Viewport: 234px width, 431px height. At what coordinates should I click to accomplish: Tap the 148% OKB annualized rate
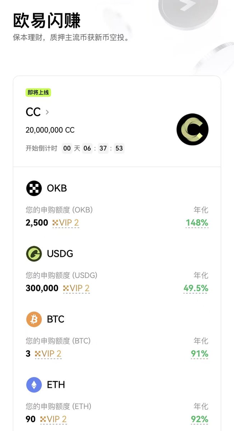pos(197,223)
